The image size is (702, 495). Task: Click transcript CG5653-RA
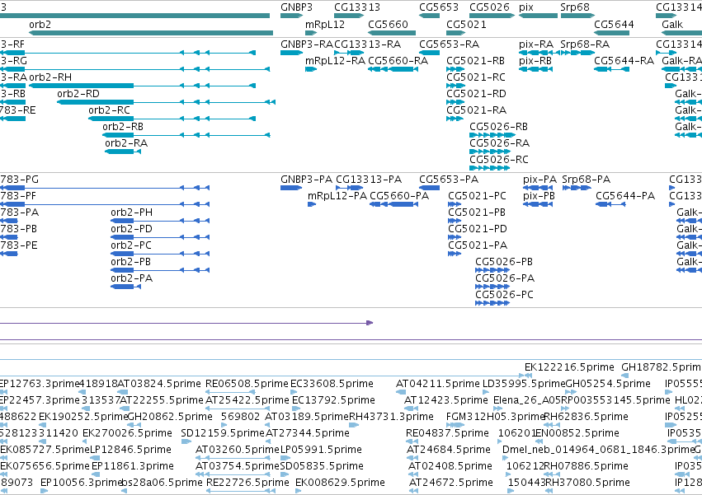[449, 44]
